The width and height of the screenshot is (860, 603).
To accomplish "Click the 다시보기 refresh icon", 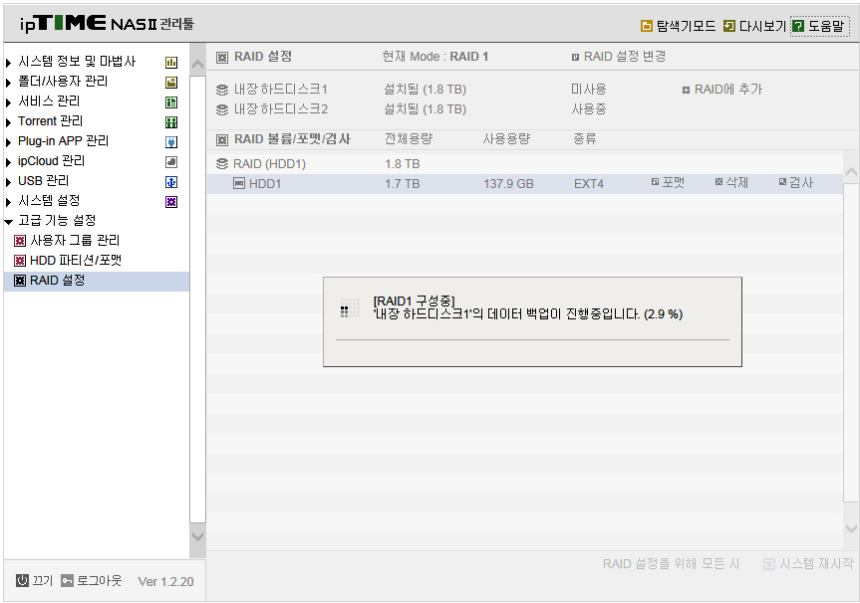I will 728,26.
